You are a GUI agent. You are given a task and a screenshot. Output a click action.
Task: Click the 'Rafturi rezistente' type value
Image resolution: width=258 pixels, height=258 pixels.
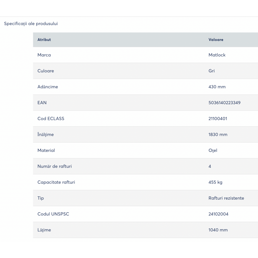point(226,198)
